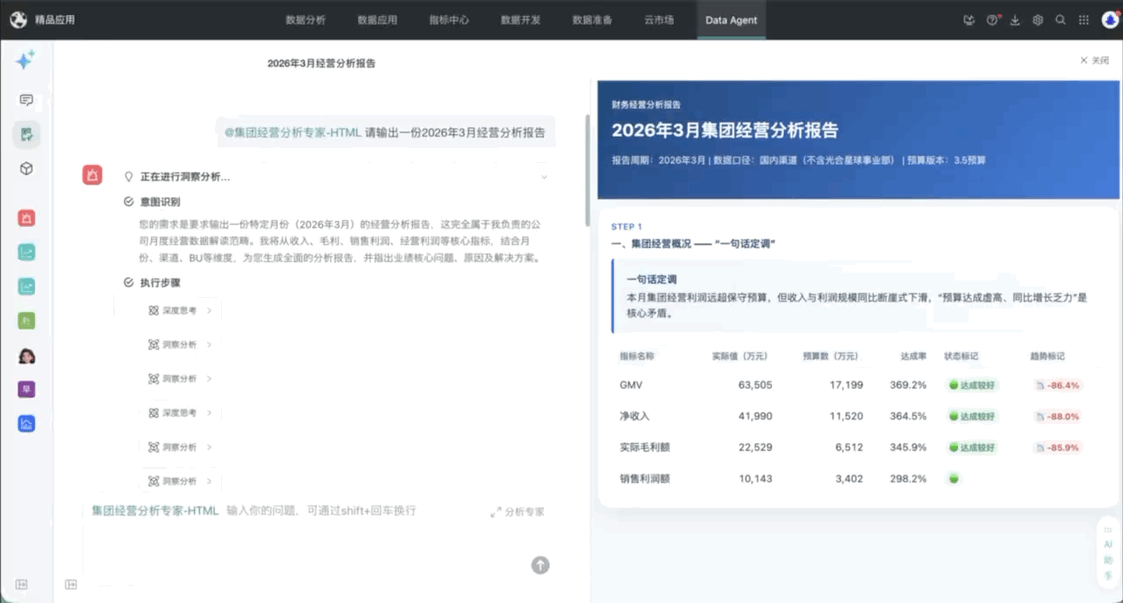Click the 销售利润额 row label

click(645, 479)
